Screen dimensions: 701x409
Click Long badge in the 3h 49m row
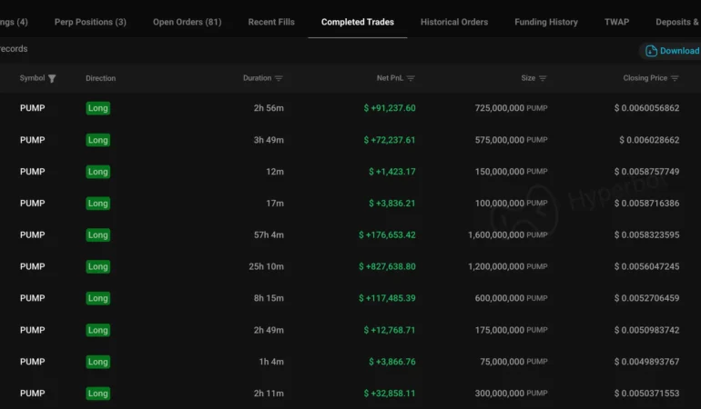click(98, 140)
